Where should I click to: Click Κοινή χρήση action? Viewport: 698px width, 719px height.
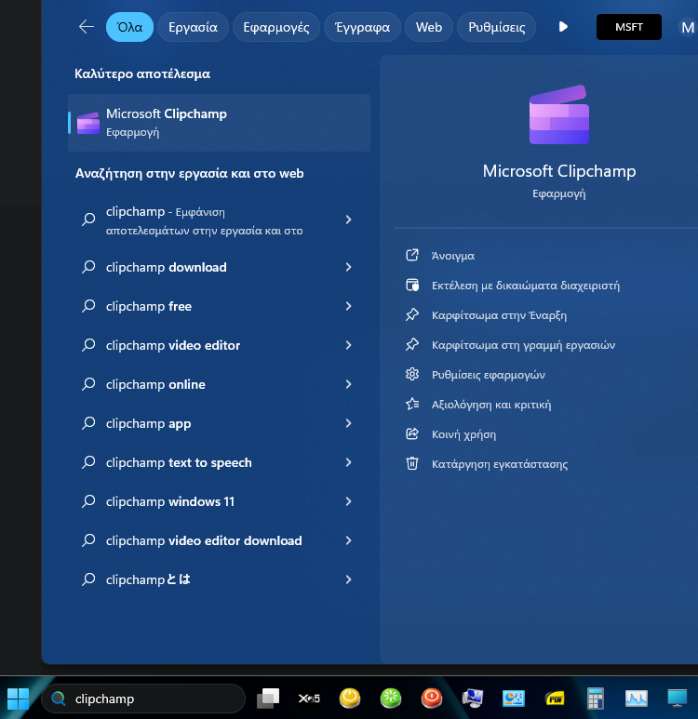coord(463,434)
